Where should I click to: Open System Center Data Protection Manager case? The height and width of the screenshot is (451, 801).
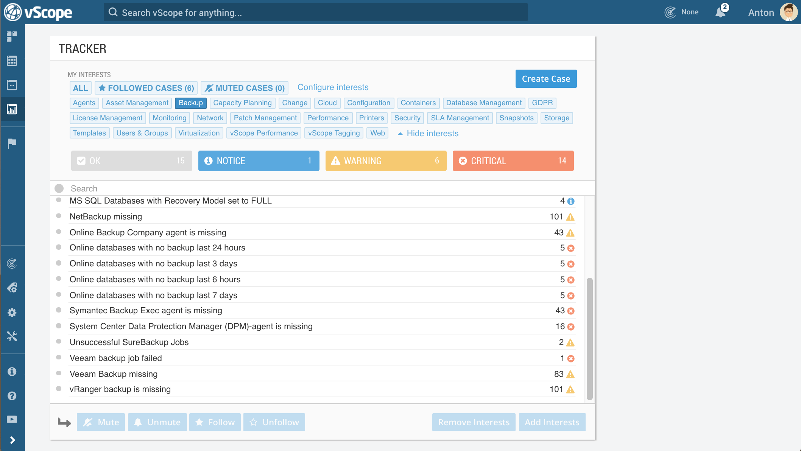tap(191, 327)
